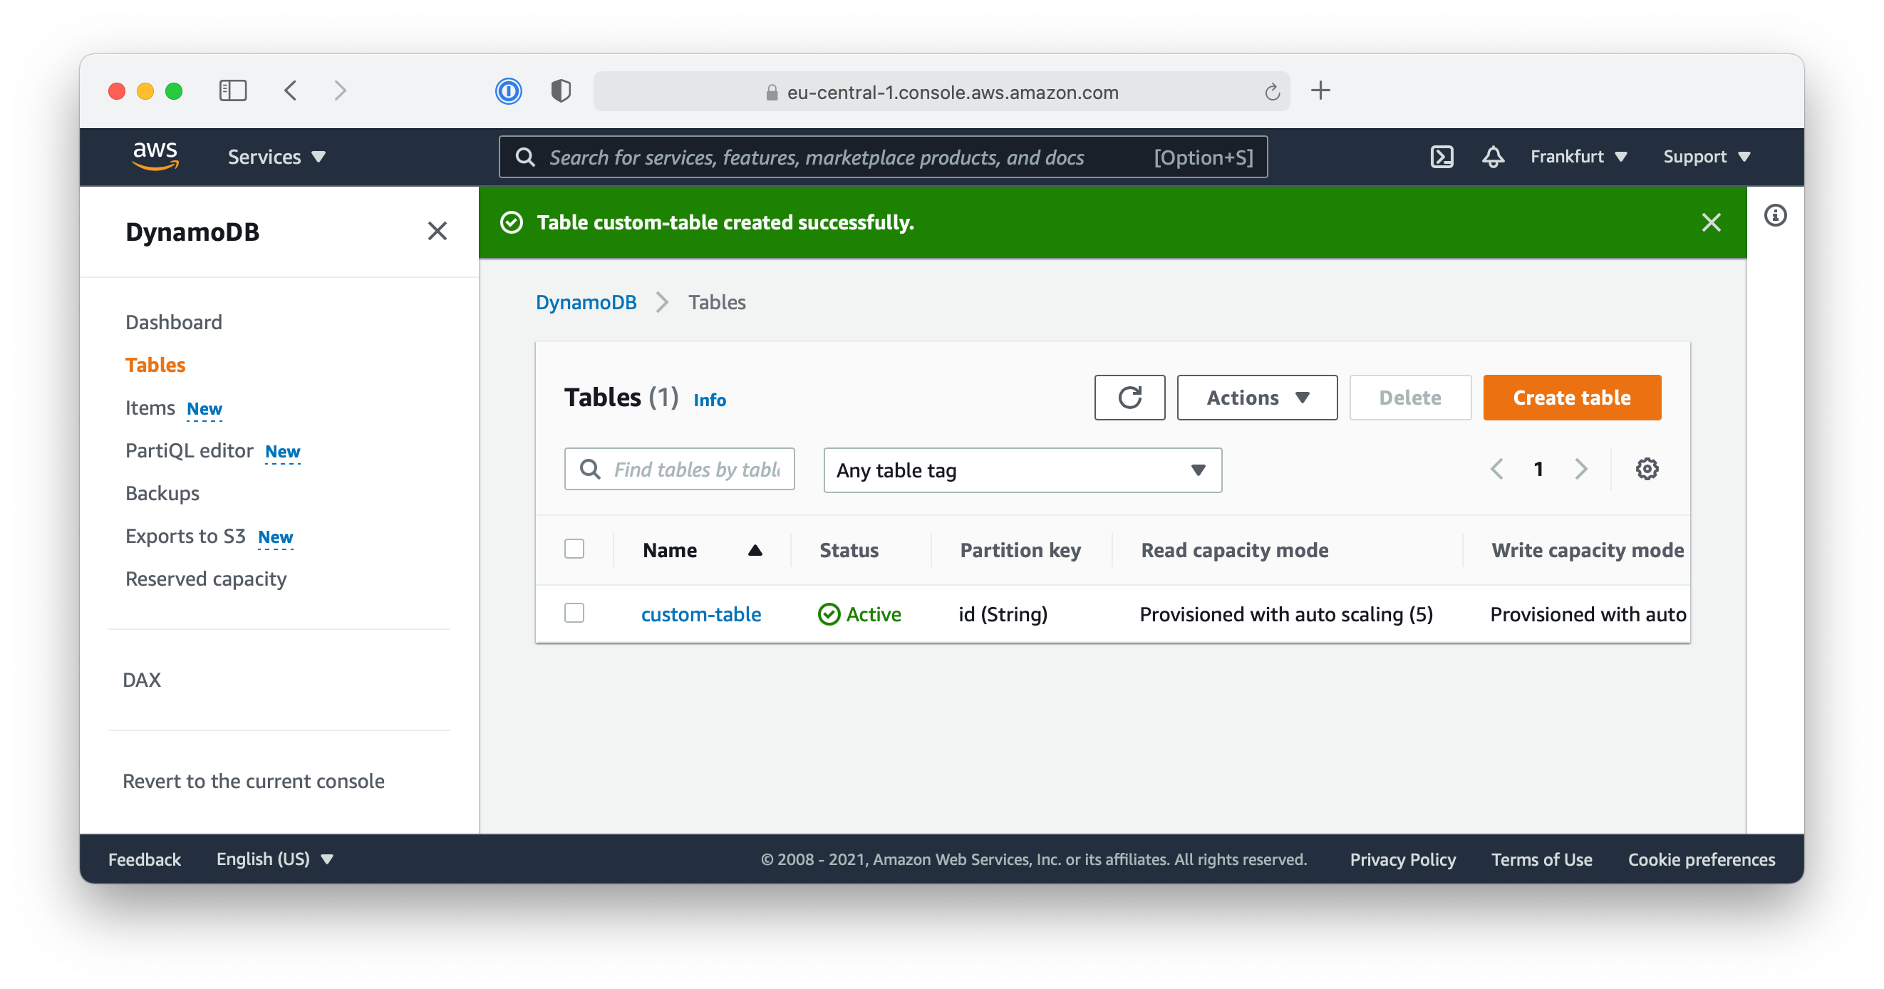
Task: Dismiss the table created success banner
Action: 1711,222
